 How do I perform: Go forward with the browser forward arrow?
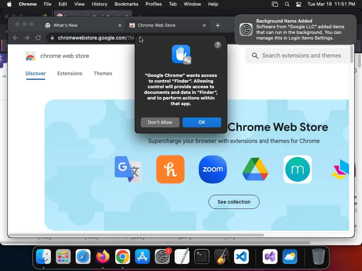pos(27,38)
